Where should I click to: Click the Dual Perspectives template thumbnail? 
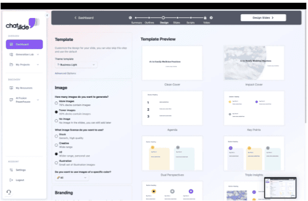click(172, 153)
